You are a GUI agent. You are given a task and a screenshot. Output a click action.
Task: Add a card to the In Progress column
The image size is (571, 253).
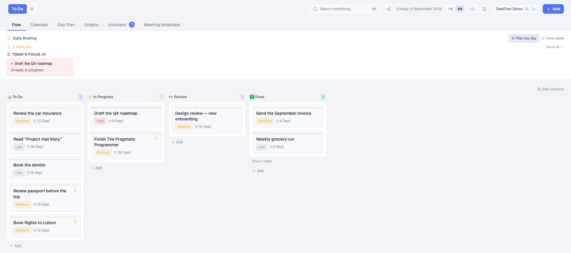(x=96, y=168)
